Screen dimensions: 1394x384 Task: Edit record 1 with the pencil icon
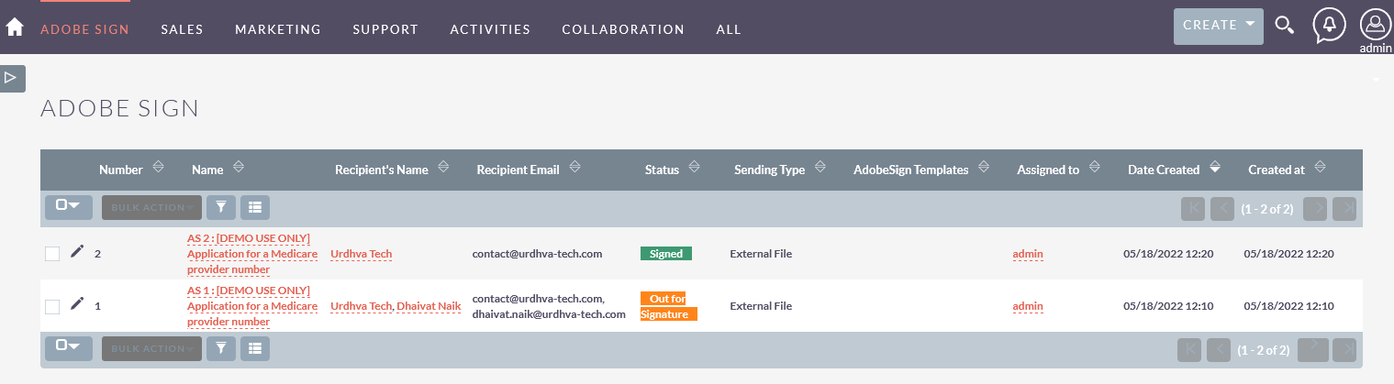pos(77,304)
